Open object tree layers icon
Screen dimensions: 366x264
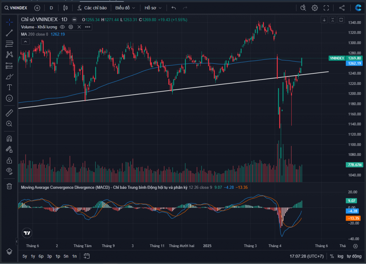coord(9,251)
